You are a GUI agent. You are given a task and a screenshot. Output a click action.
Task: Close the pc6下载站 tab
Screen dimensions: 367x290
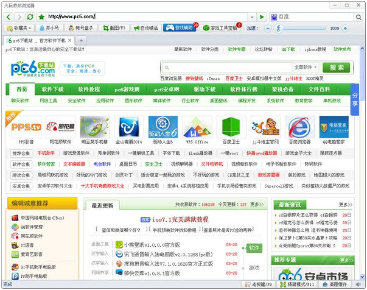69,41
